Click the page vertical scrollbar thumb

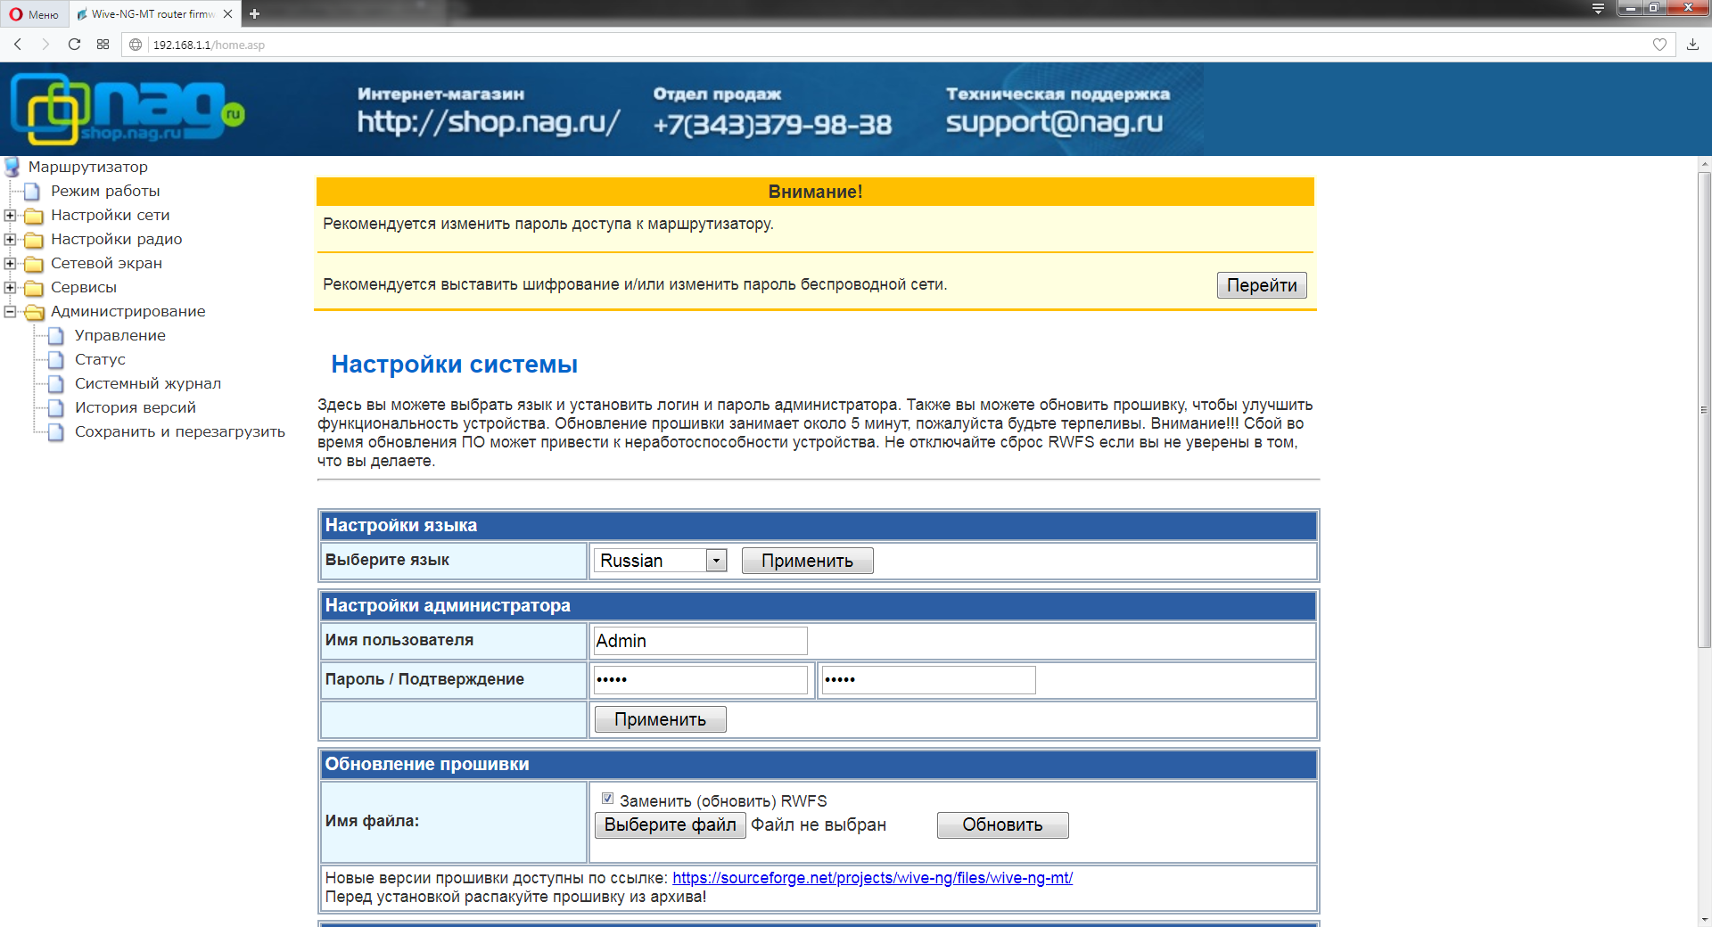[x=1704, y=410]
